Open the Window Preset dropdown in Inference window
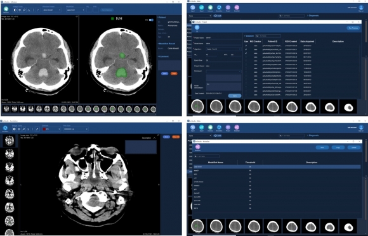Viewport: 368px width, 236px height. 52,10
